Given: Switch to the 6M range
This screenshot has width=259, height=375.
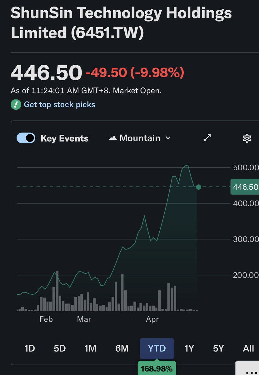Looking at the screenshot, I should coord(122,348).
